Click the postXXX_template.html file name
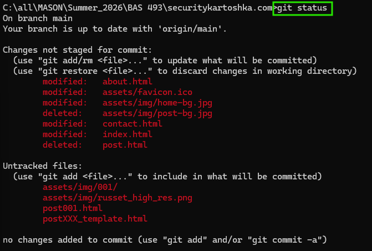 pos(95,219)
